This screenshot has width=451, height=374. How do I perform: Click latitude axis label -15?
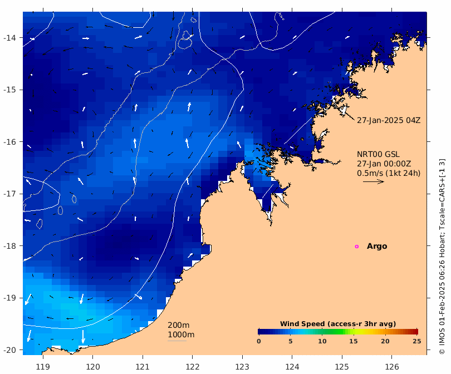pos(9,90)
